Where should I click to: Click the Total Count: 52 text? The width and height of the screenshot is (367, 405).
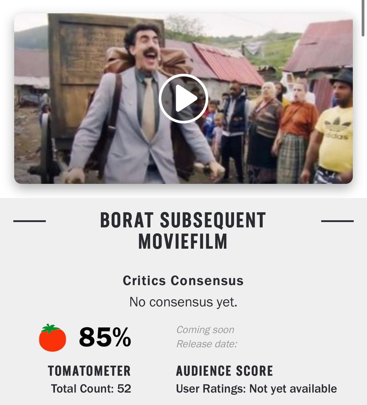[91, 389]
